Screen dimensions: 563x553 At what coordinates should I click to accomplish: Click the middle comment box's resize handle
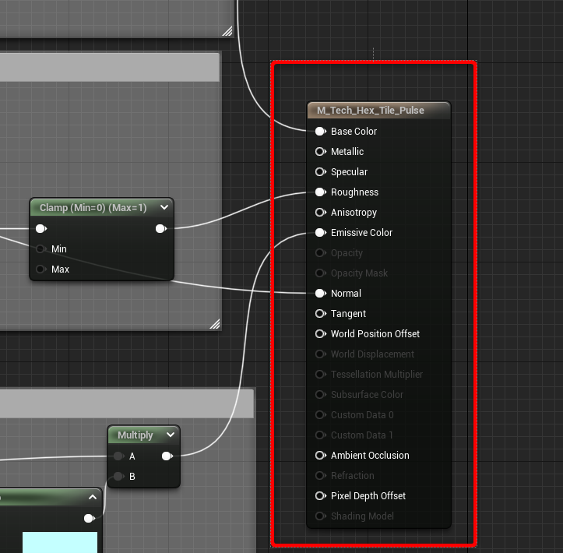point(215,324)
